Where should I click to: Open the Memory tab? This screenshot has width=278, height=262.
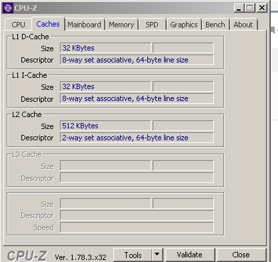click(x=121, y=25)
